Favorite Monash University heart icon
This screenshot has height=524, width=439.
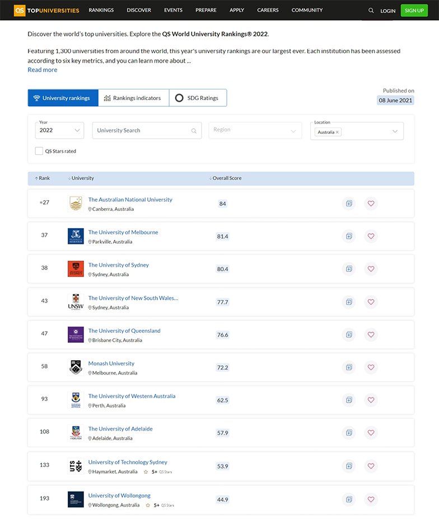371,367
